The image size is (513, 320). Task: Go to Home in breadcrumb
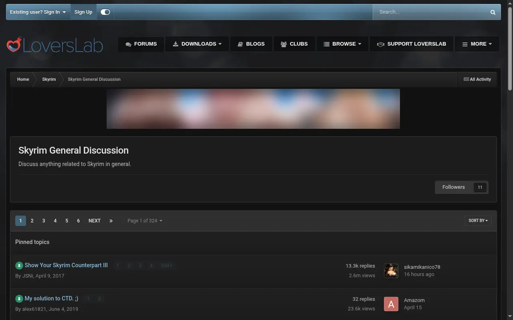point(23,79)
